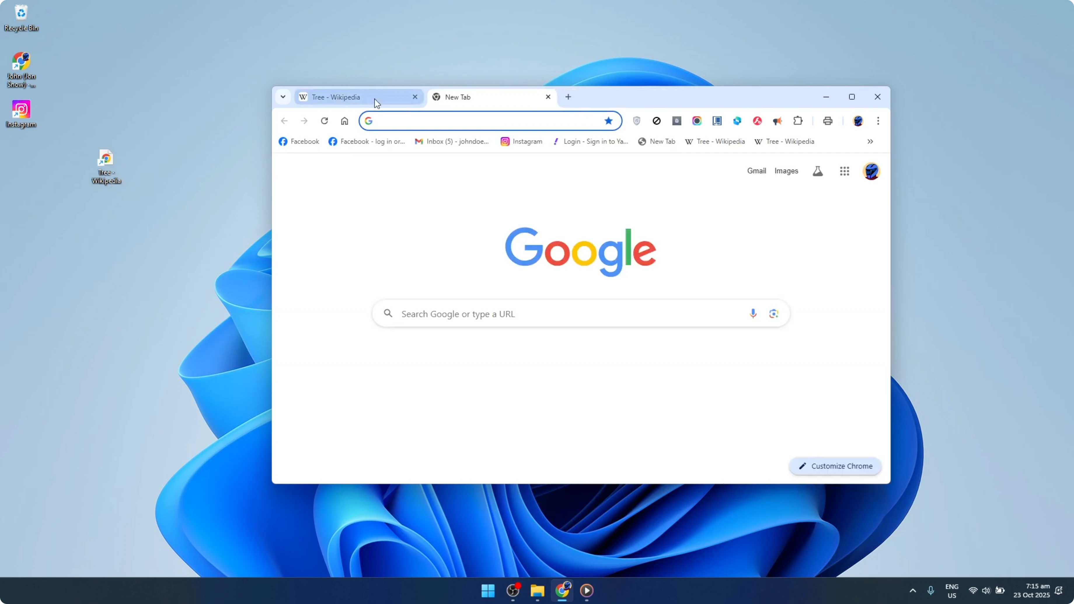Click the megaphone extension icon

777,121
